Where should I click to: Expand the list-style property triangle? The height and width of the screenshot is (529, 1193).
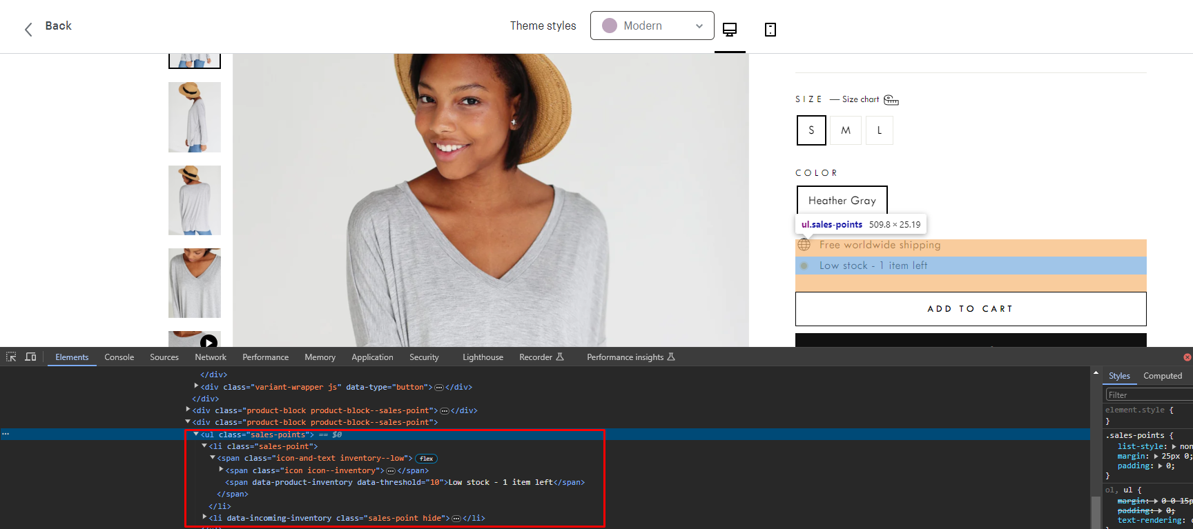[1174, 447]
